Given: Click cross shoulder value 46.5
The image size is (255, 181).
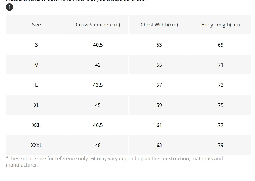Looking at the screenshot, I should coord(98,125).
